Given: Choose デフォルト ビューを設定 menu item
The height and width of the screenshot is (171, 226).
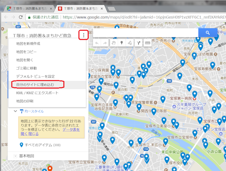Looking at the screenshot, I should tap(47, 76).
